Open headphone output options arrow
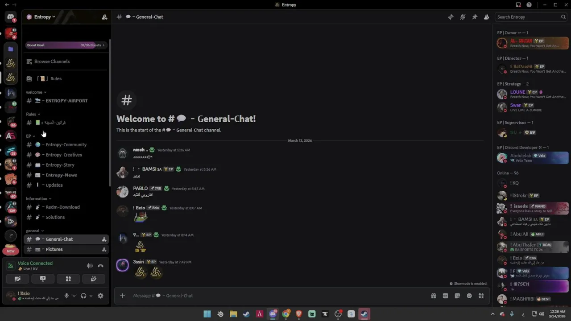 91,296
